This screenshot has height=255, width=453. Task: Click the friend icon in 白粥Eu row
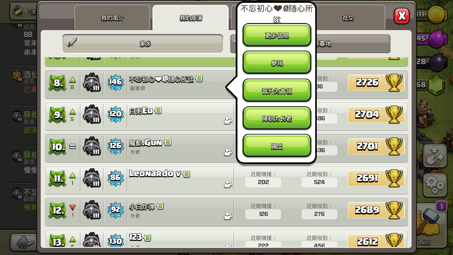228,121
